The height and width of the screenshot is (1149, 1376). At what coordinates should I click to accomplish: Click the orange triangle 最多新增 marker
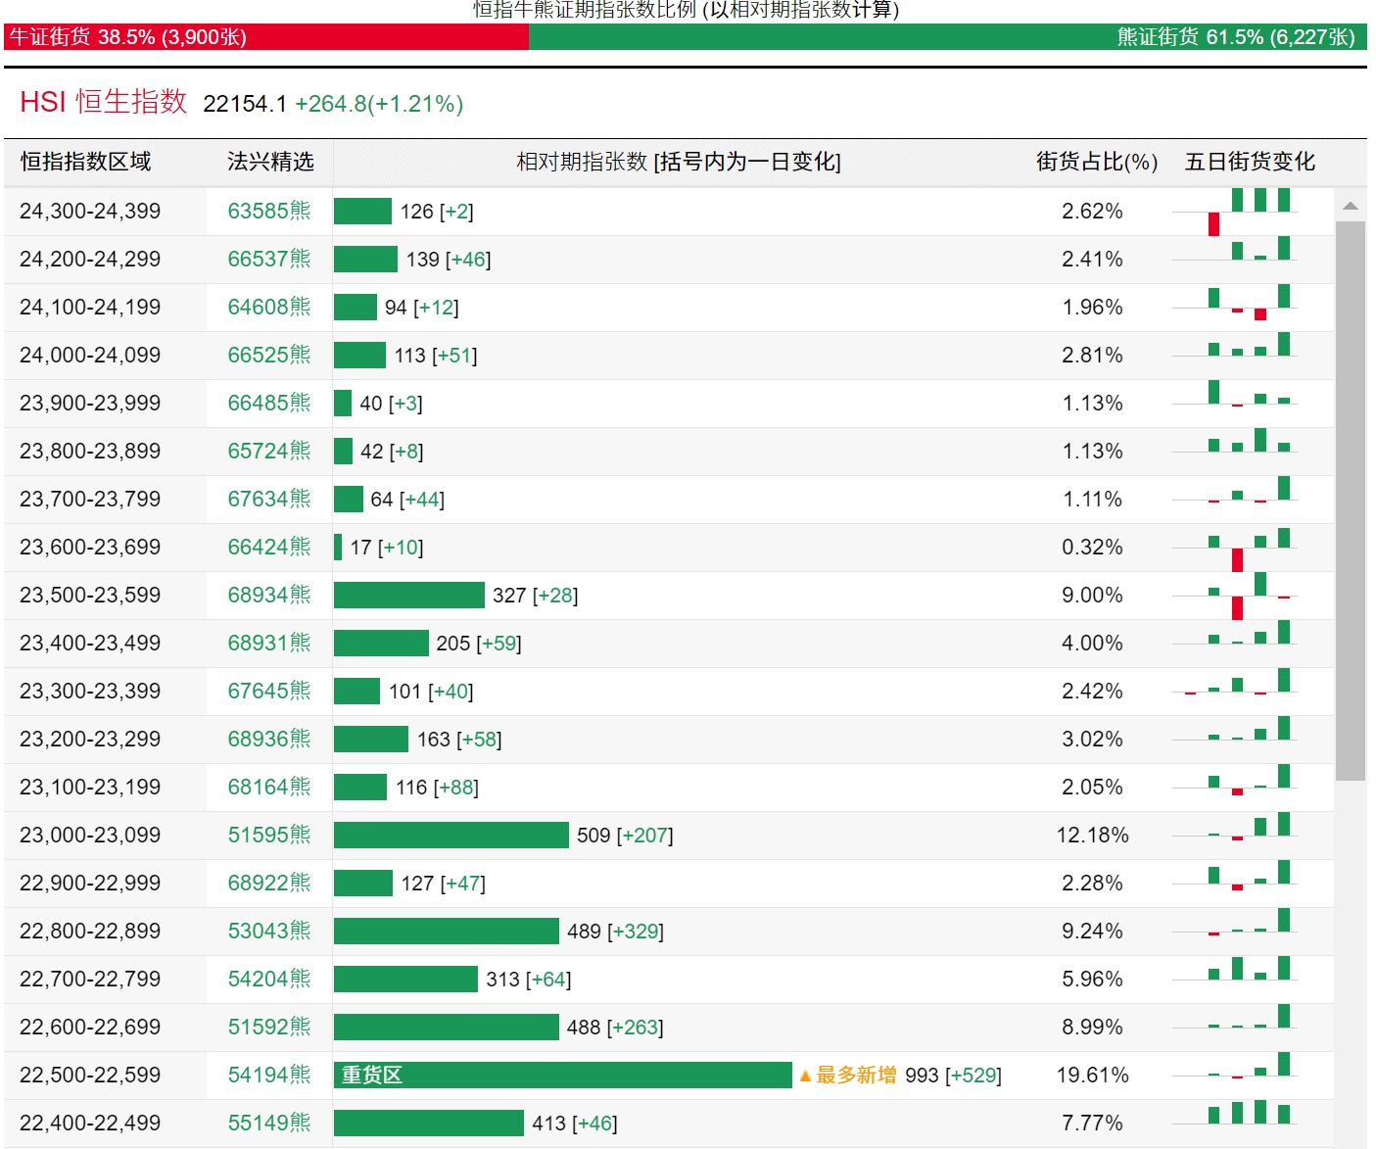point(848,1076)
